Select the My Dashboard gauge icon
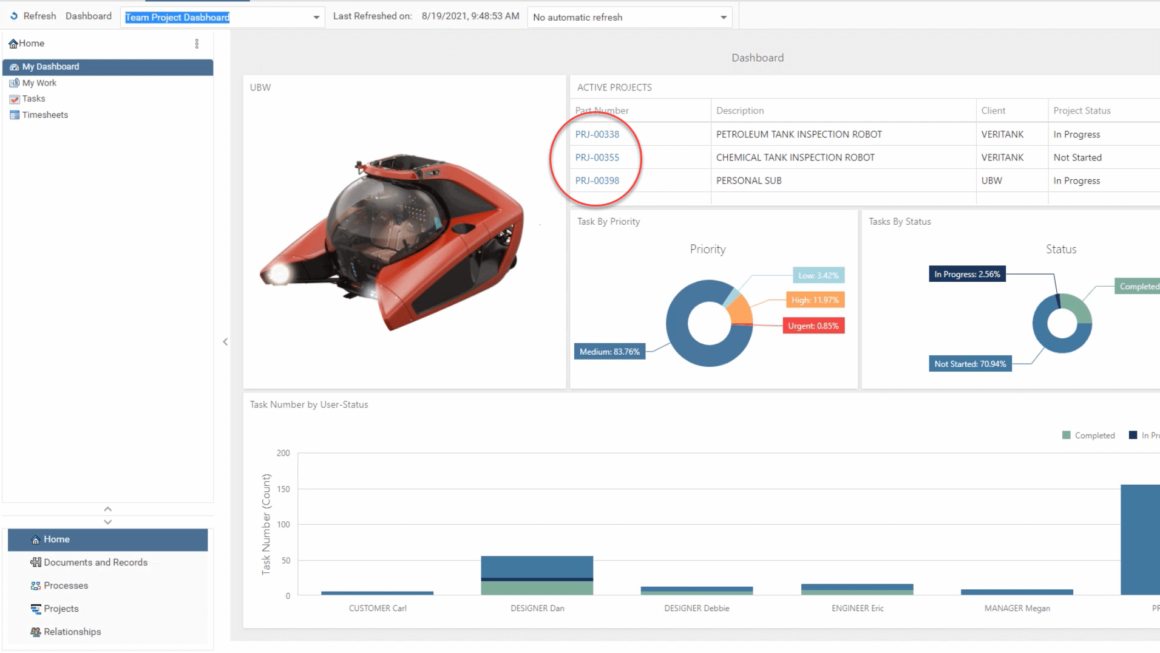Viewport: 1160px width, 653px height. point(15,67)
